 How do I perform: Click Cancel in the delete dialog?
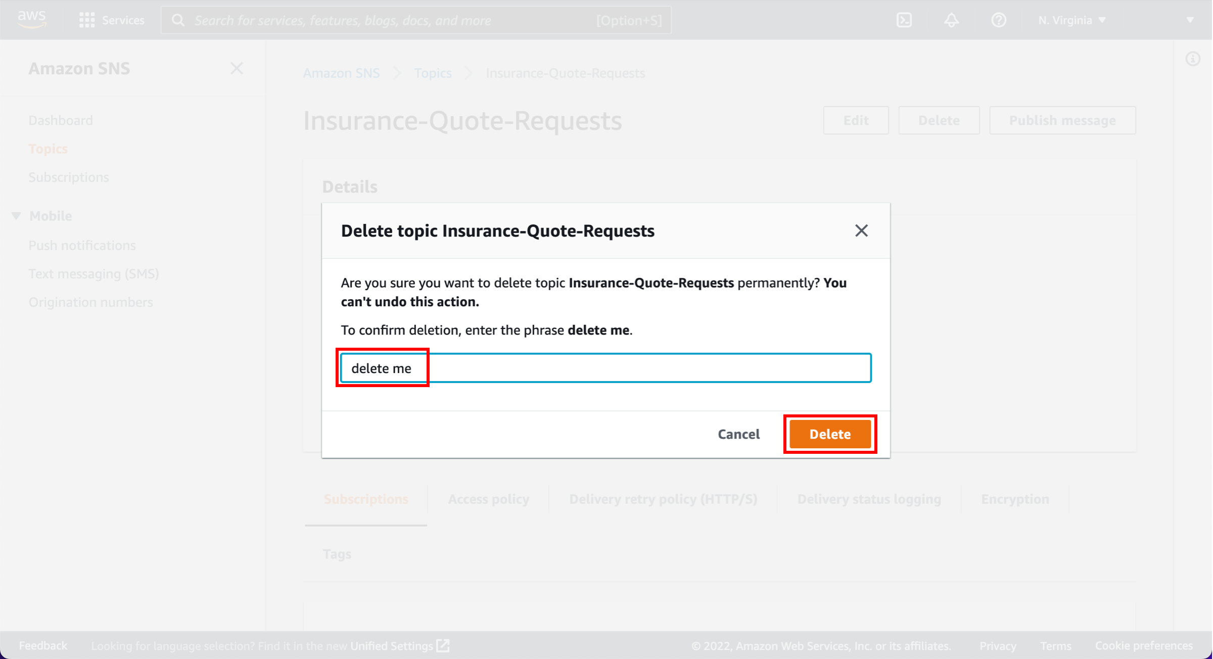click(x=739, y=434)
